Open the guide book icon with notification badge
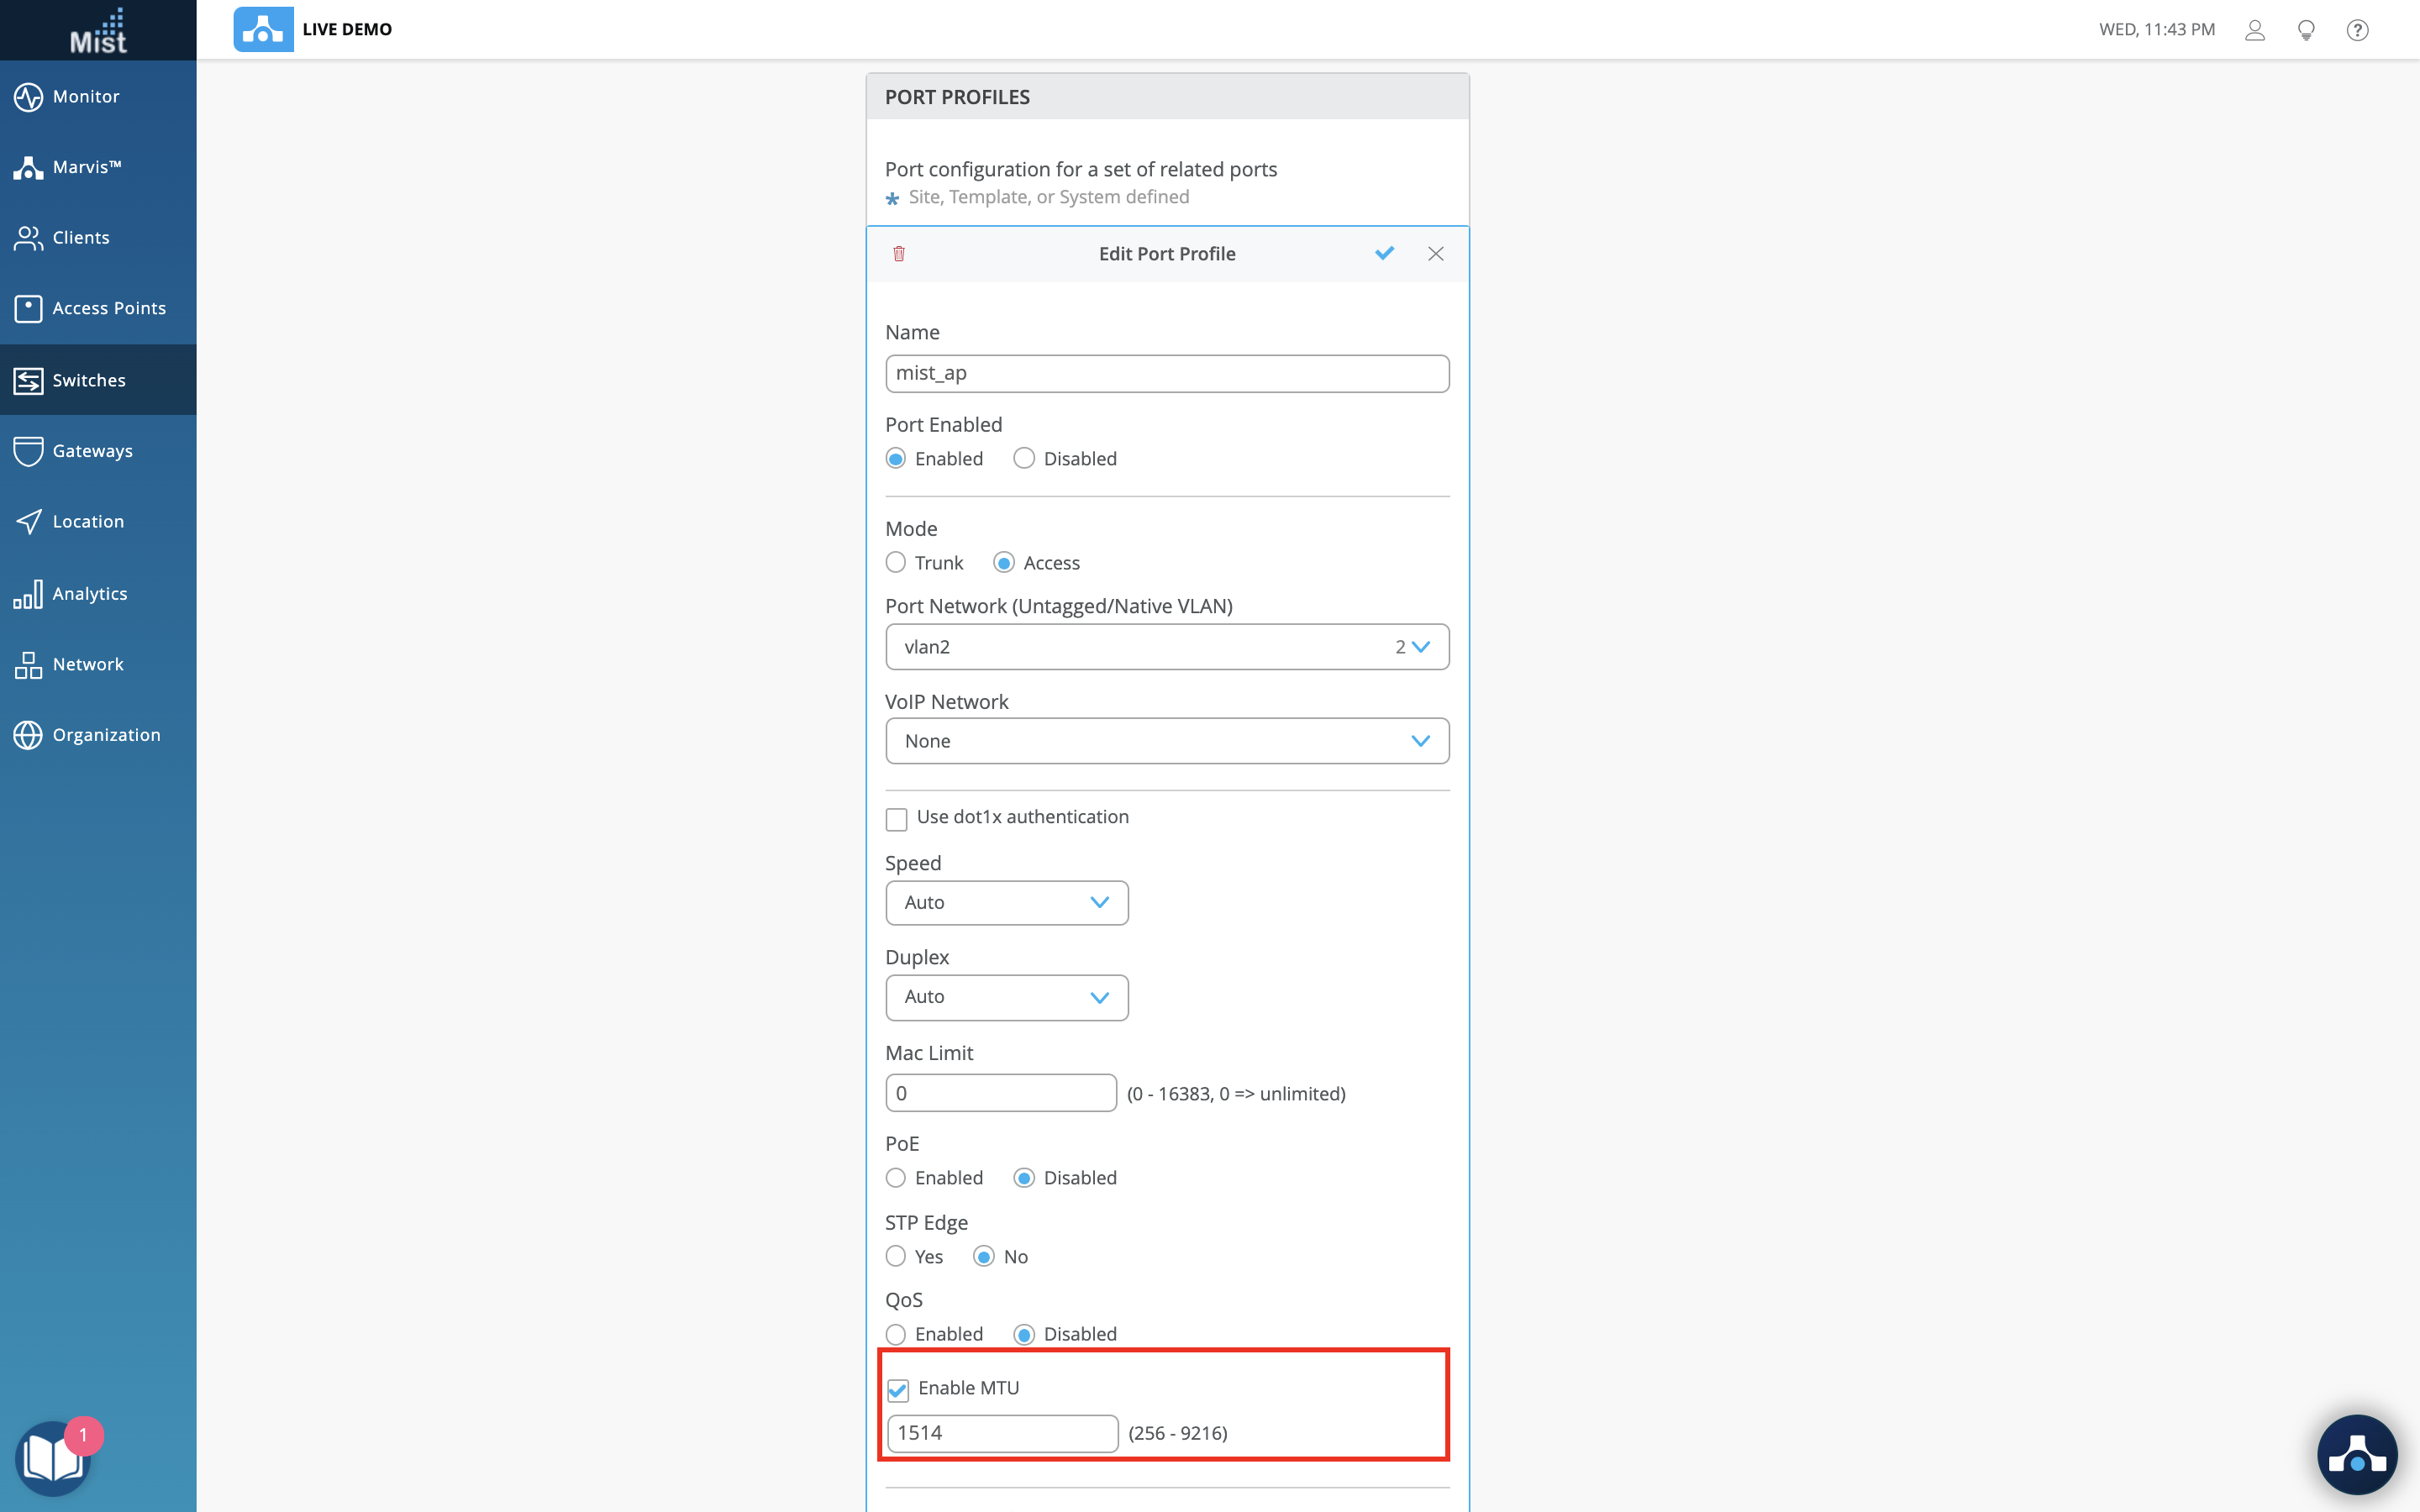 52,1458
